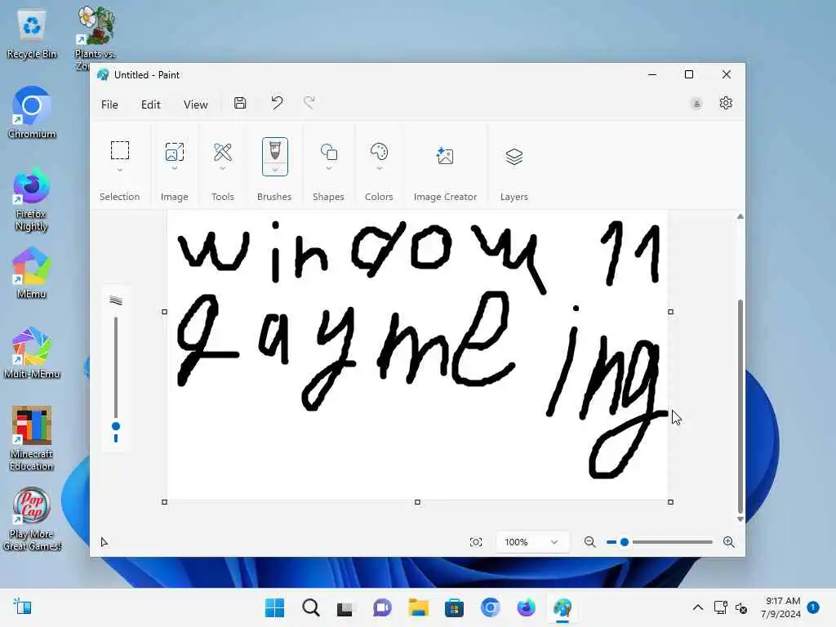Screen dimensions: 836x627
Task: Close the Paint window
Action: click(x=726, y=74)
